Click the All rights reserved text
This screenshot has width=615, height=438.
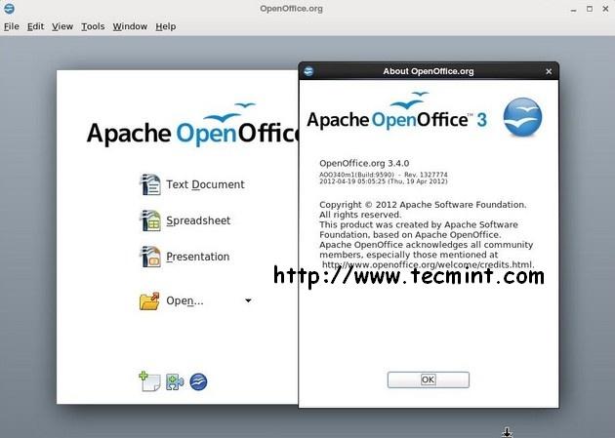[x=360, y=215]
